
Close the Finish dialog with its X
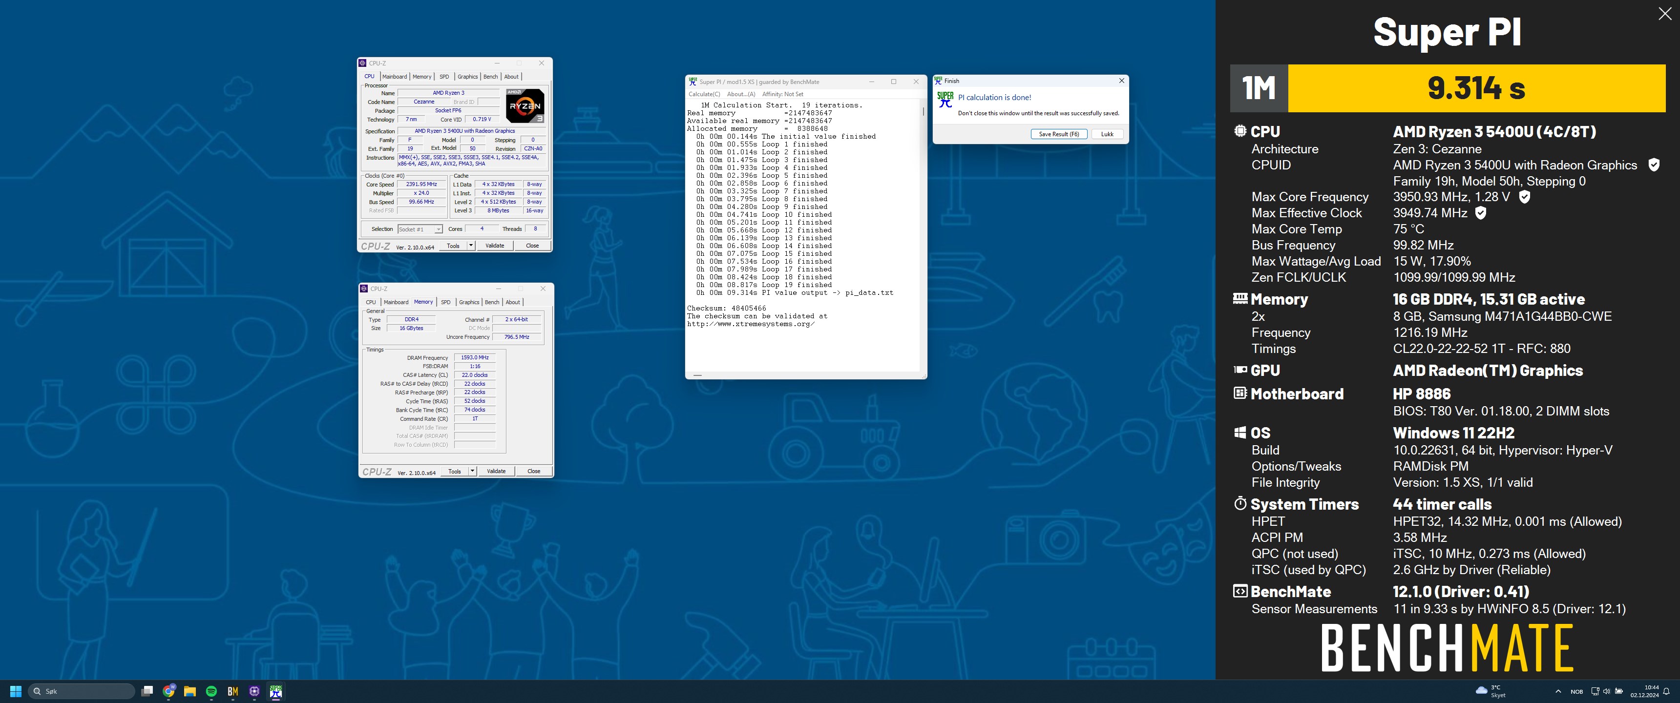[1121, 81]
